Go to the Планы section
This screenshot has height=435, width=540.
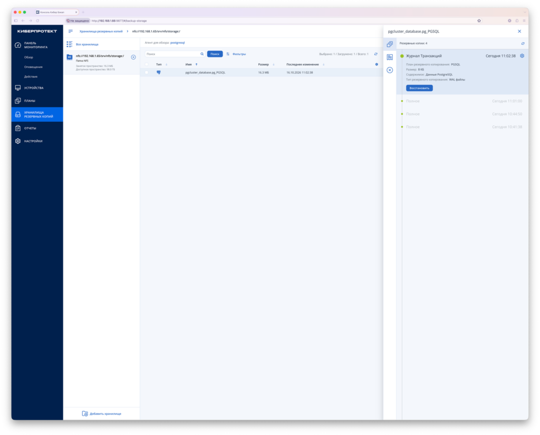[x=30, y=101]
